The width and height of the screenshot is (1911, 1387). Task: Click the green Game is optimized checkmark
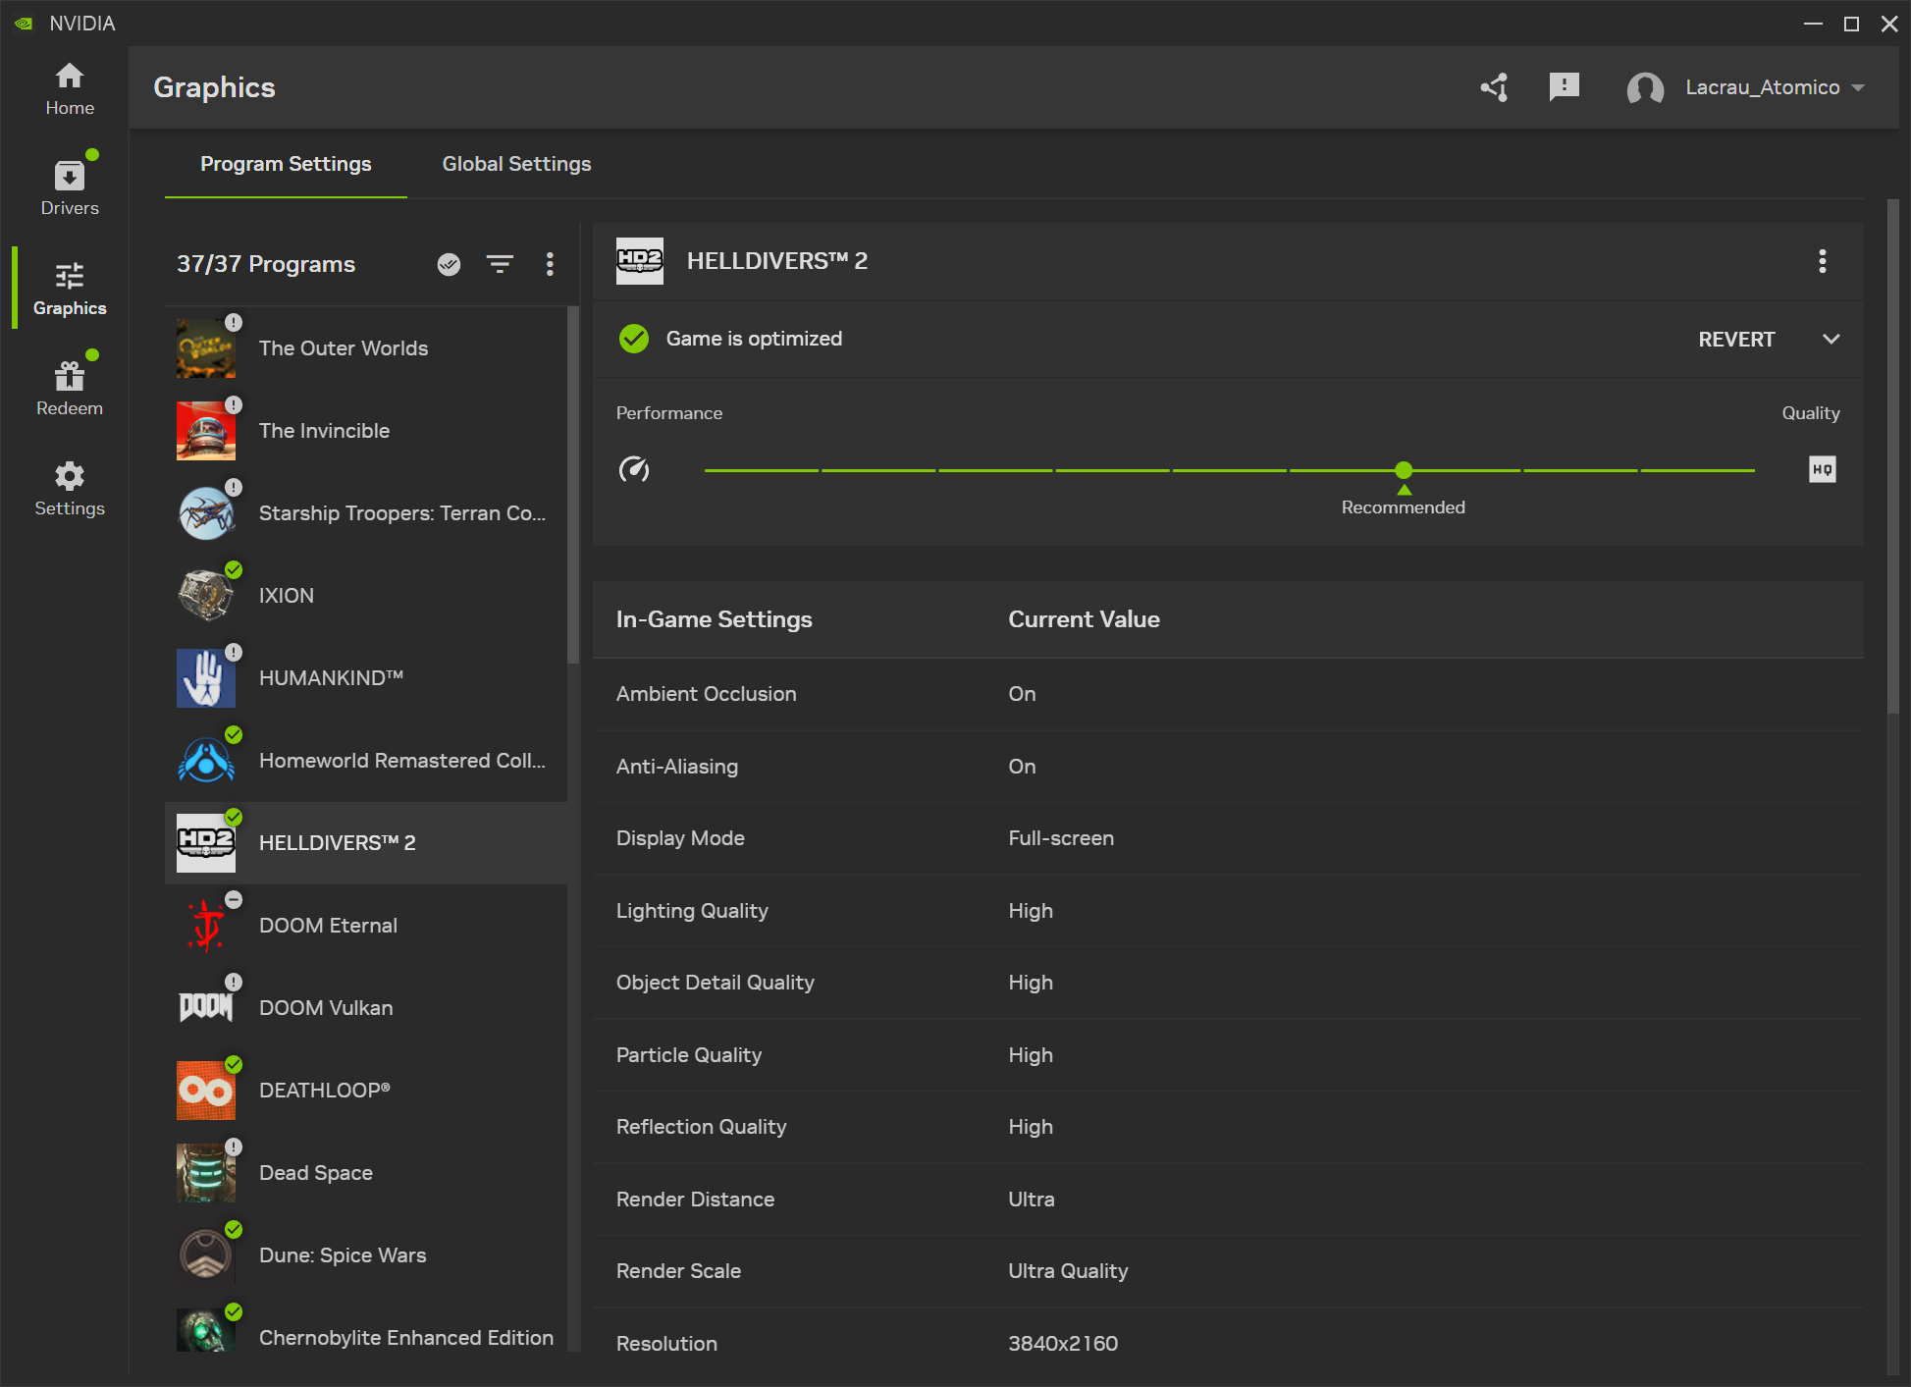634,339
